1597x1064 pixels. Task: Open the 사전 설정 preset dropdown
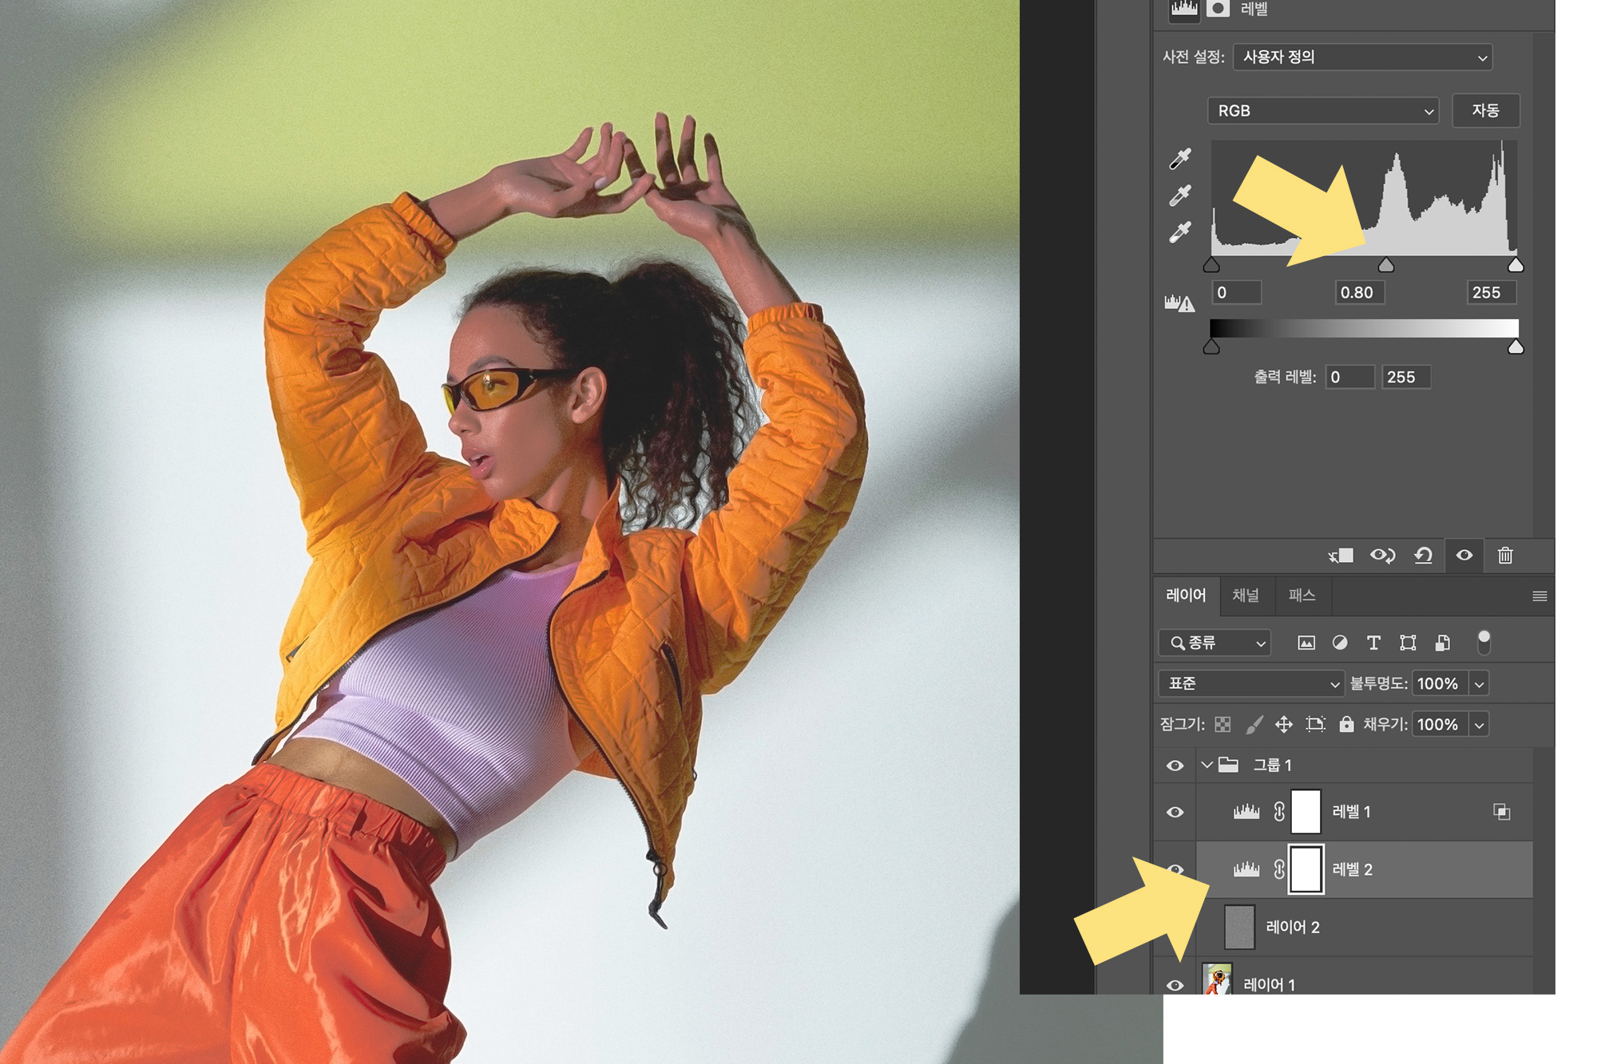click(1362, 57)
